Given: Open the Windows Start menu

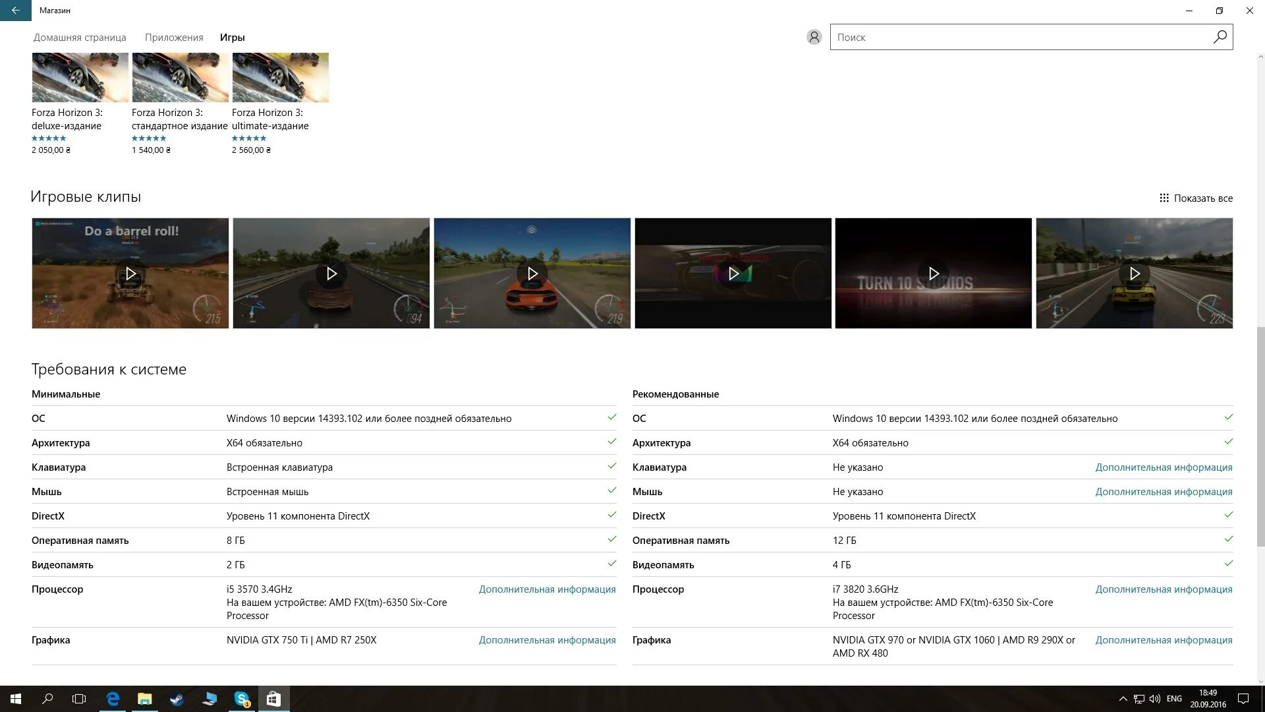Looking at the screenshot, I should point(16,699).
